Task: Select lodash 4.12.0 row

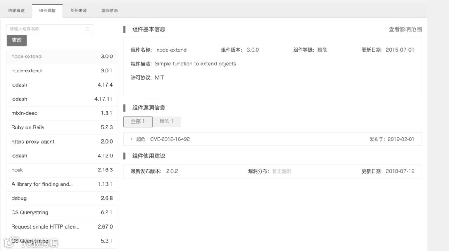Action: (62, 156)
